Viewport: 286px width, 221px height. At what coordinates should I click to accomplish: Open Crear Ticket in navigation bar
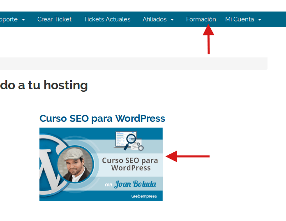click(54, 19)
